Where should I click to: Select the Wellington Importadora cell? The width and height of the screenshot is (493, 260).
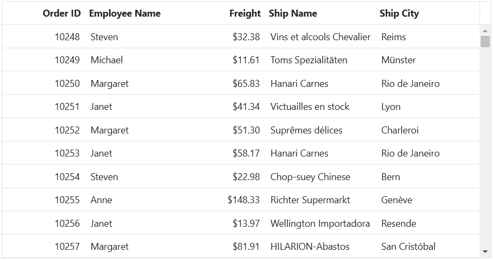pos(320,223)
